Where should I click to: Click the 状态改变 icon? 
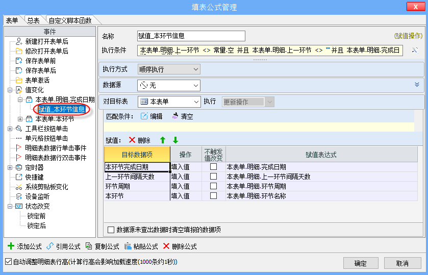pyautogui.click(x=19, y=206)
